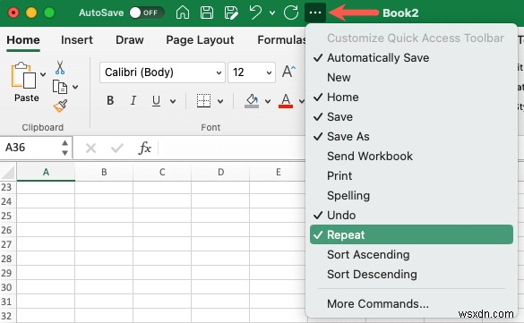The height and width of the screenshot is (323, 524).
Task: Select Sort Ascending in the menu
Action: pyautogui.click(x=411, y=255)
